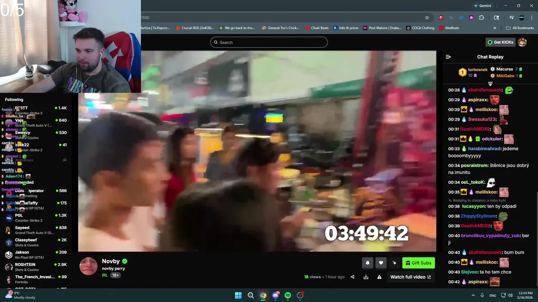
Task: Open top gifter turbosnek's profile
Action: (477, 70)
